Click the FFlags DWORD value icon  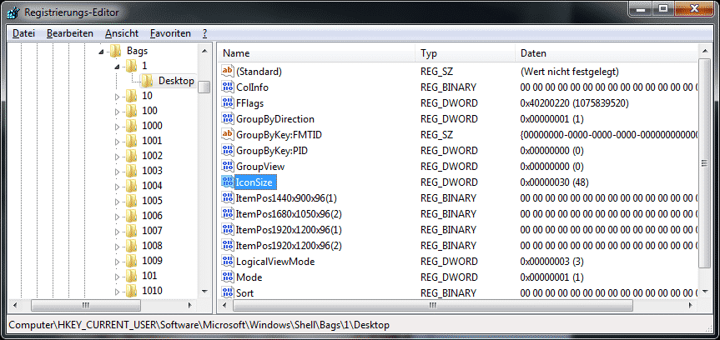(x=227, y=102)
